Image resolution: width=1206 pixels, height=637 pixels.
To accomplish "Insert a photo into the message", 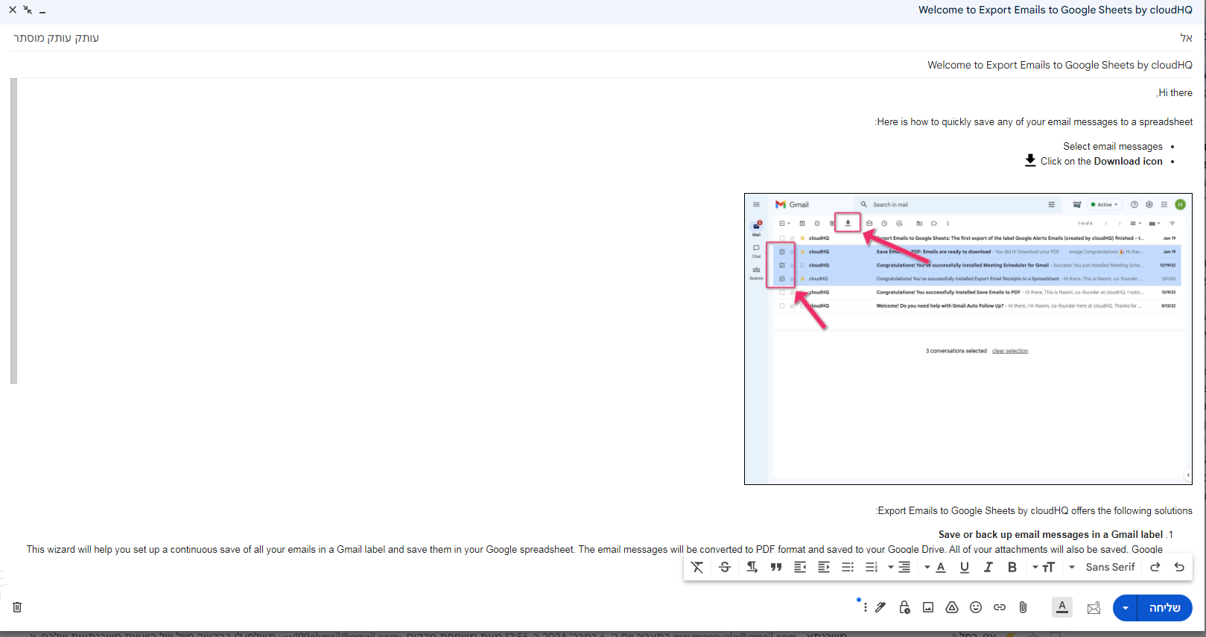I will point(928,608).
